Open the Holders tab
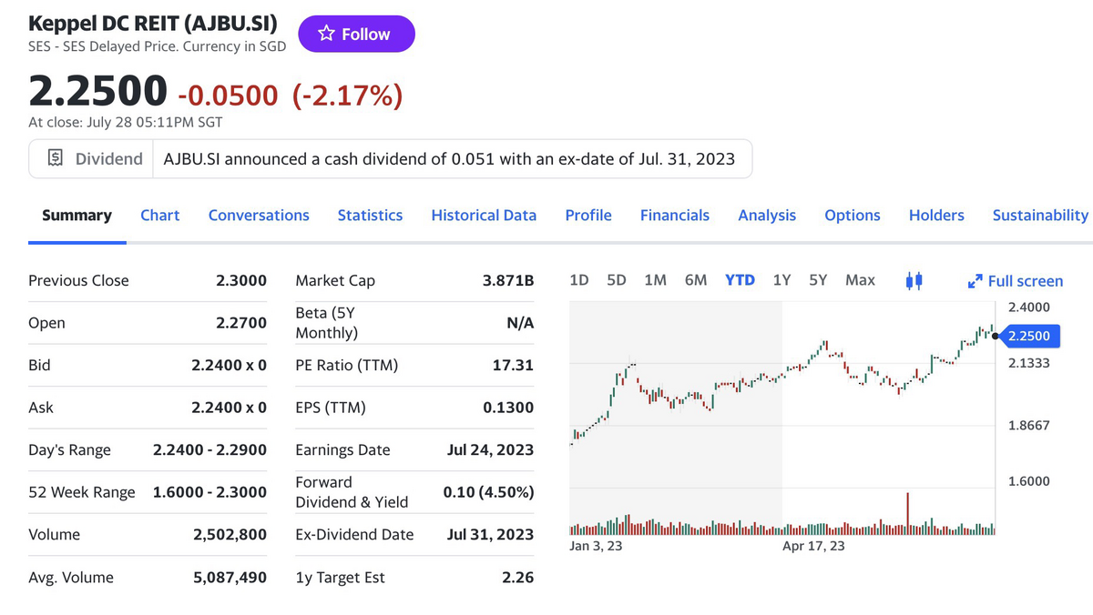 coord(936,216)
